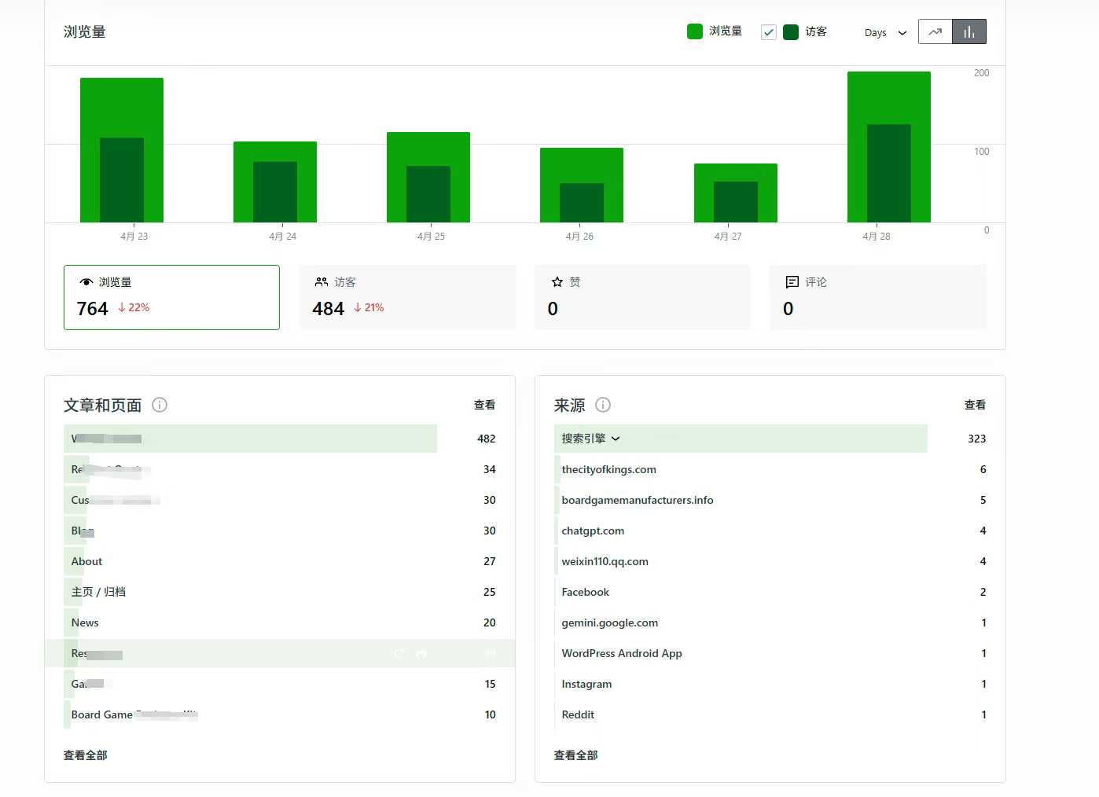This screenshot has width=1099, height=797.
Task: Select the 浏览量 stat tab showing 764
Action: click(x=171, y=297)
